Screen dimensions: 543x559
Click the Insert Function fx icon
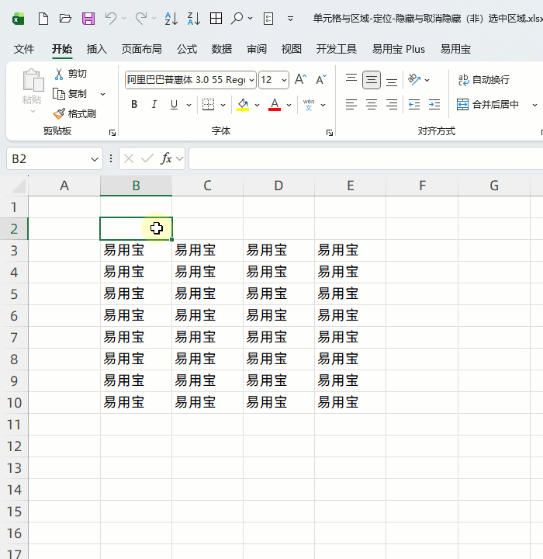pos(166,158)
